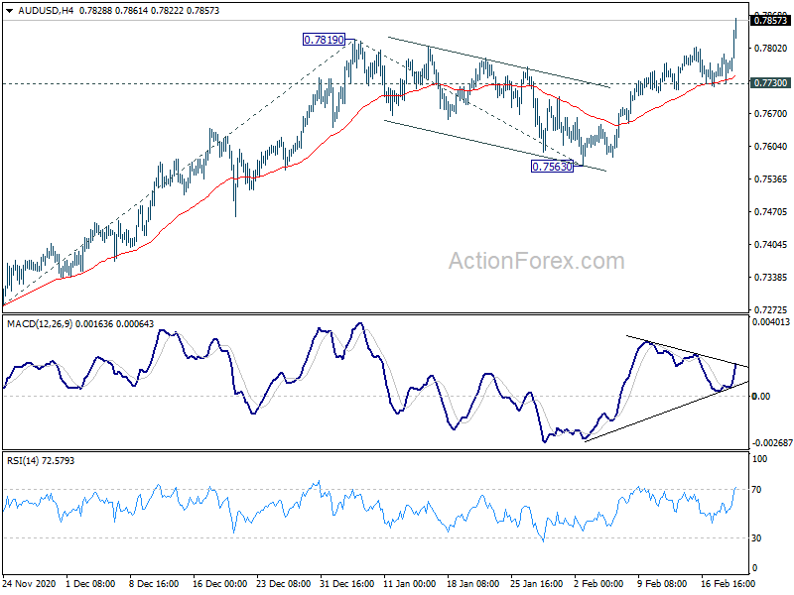This screenshot has height=595, width=794.
Task: Open the AUDUSD,H4 chart menu triangle
Action: (9, 11)
